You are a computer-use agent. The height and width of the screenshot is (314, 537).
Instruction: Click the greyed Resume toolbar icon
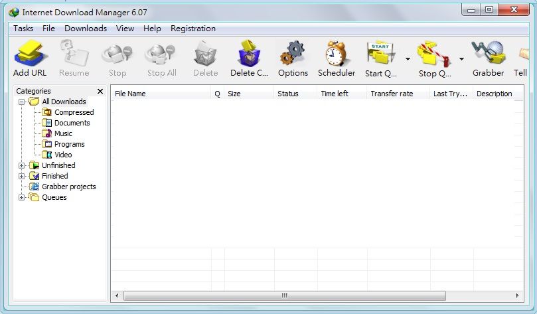74,53
